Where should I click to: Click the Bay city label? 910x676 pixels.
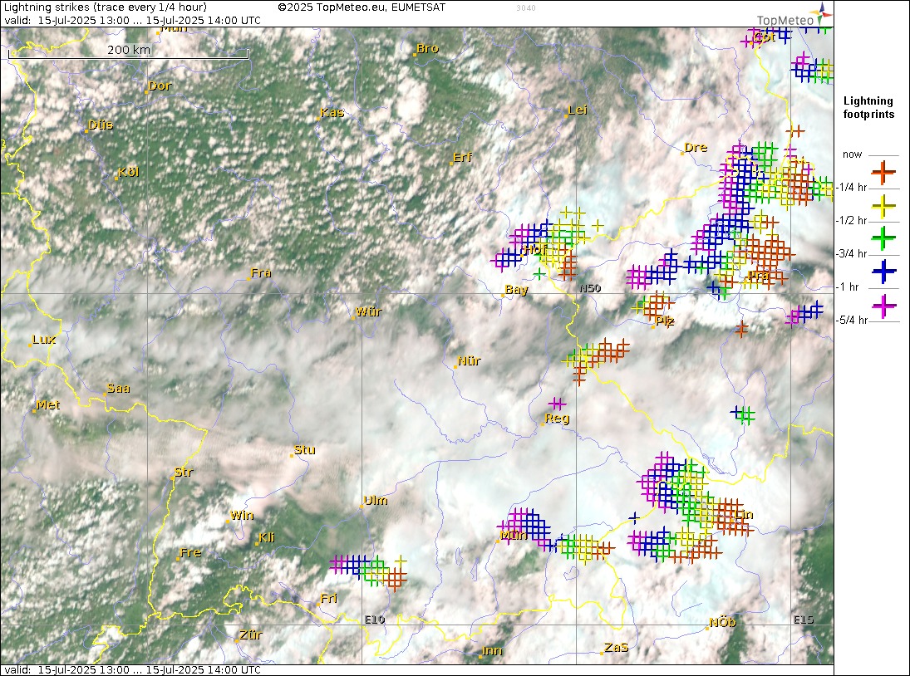[516, 289]
